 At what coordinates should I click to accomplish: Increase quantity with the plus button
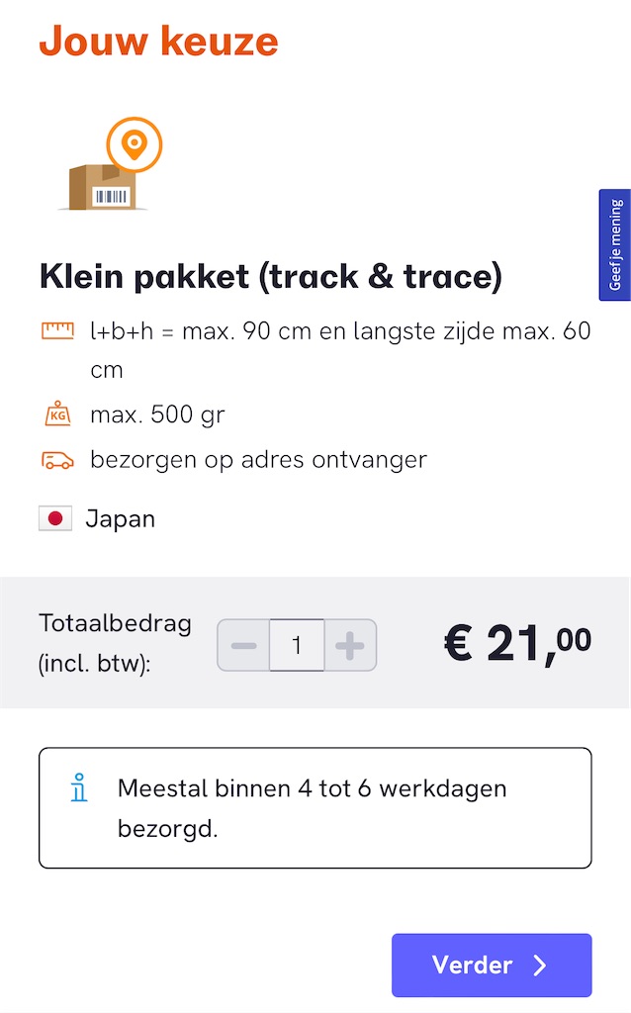(350, 645)
